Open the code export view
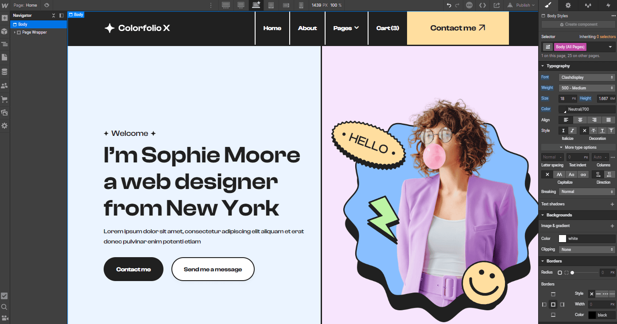This screenshot has width=617, height=324. point(482,5)
